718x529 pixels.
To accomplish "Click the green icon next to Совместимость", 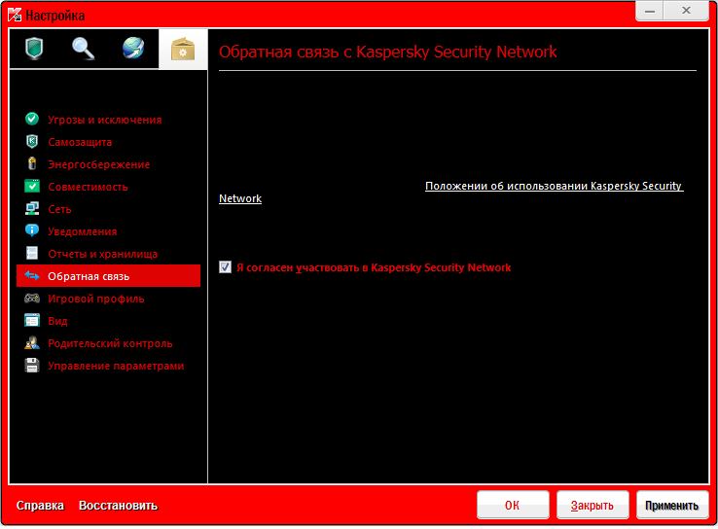I will (x=32, y=187).
